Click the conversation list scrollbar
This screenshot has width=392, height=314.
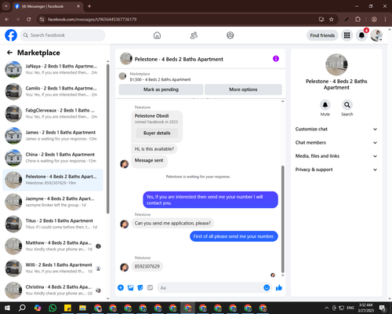107,139
